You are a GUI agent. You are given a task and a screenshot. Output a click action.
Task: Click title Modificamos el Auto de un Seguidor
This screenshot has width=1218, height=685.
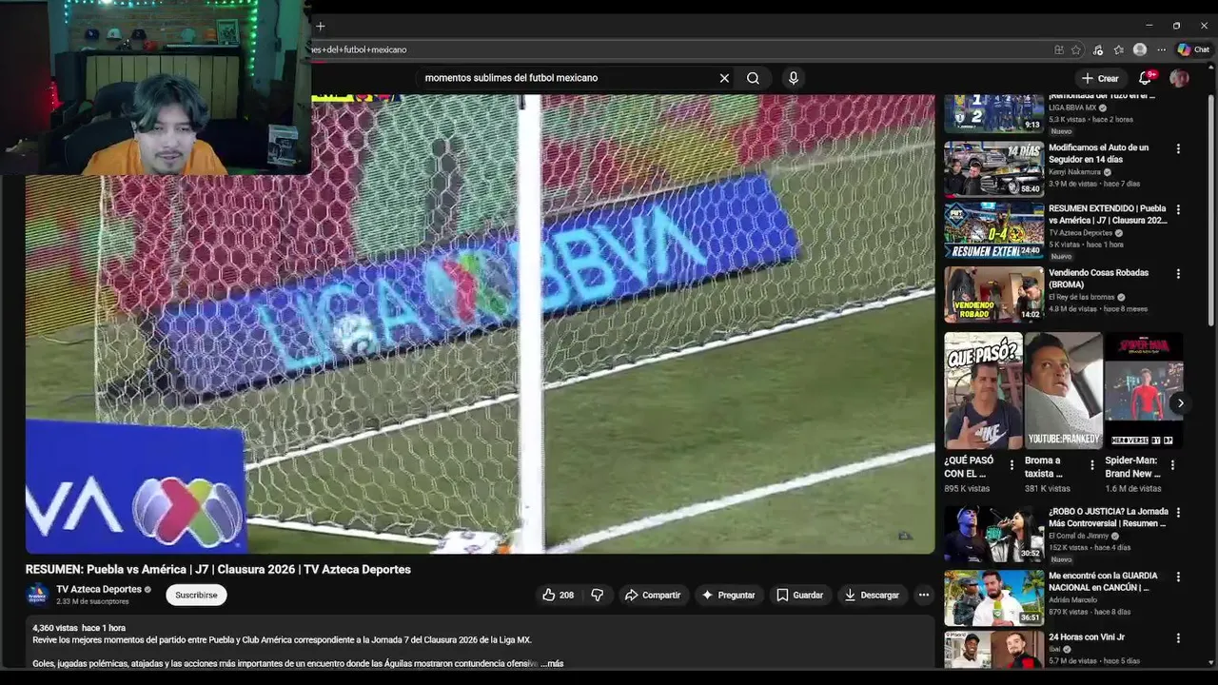pyautogui.click(x=1098, y=153)
